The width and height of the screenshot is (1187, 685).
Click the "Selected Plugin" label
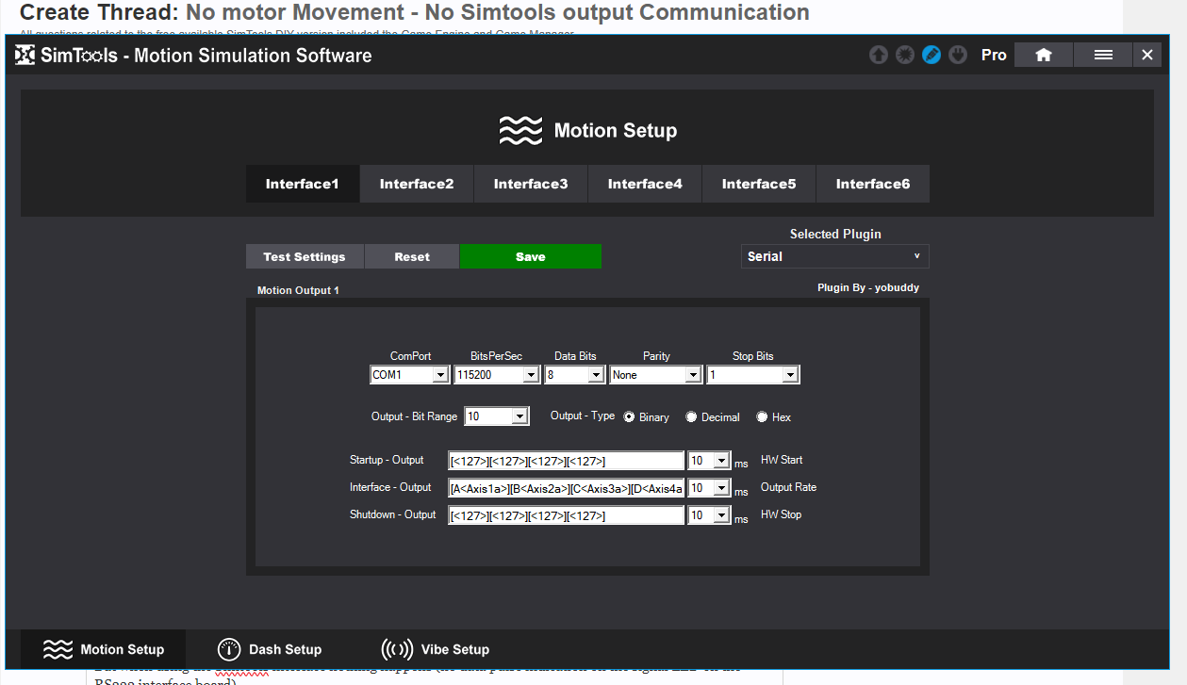[835, 234]
